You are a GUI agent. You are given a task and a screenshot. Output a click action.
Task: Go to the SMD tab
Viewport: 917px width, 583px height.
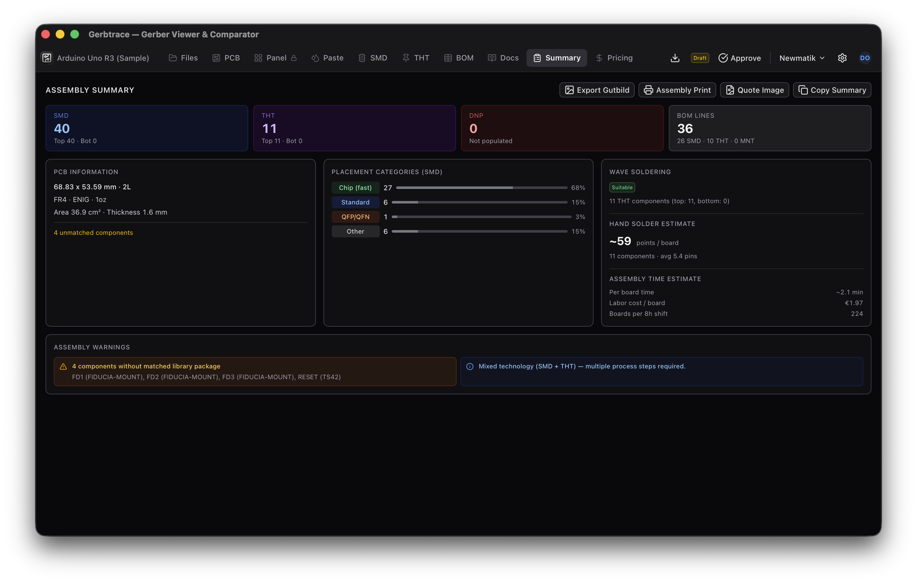[x=372, y=58]
